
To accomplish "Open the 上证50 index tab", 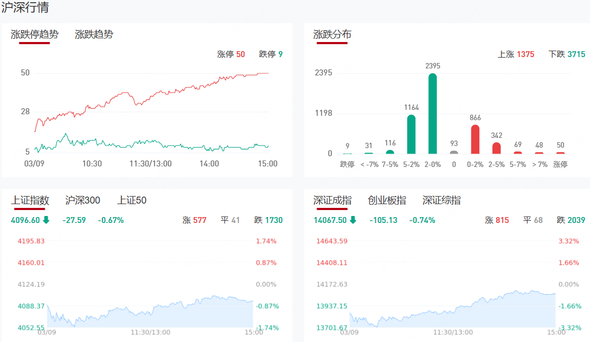I will coord(132,200).
